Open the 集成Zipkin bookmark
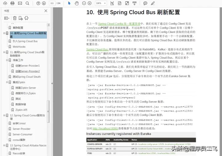The image size is (222, 156). click(x=19, y=82)
